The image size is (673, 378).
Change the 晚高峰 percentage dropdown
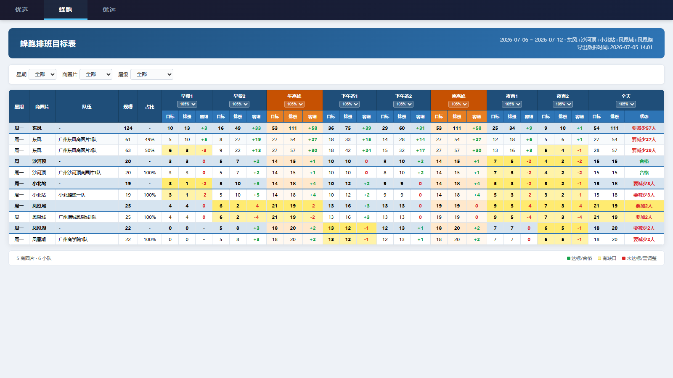pyautogui.click(x=458, y=104)
